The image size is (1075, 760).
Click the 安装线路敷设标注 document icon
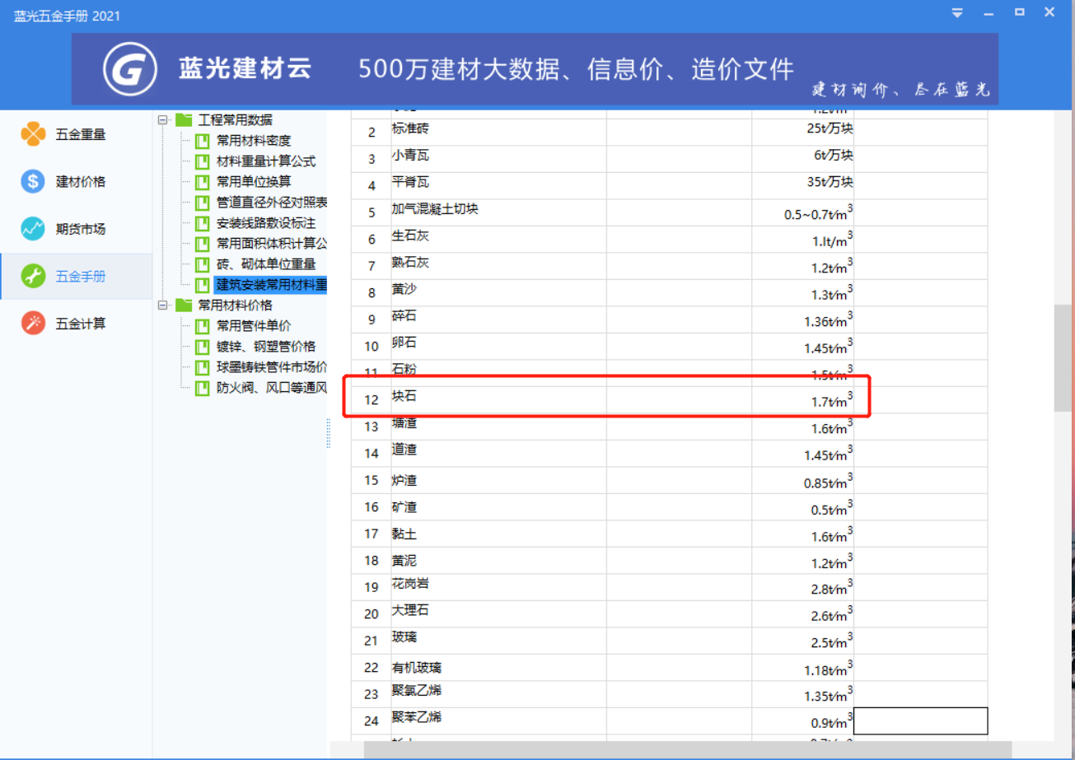click(202, 223)
